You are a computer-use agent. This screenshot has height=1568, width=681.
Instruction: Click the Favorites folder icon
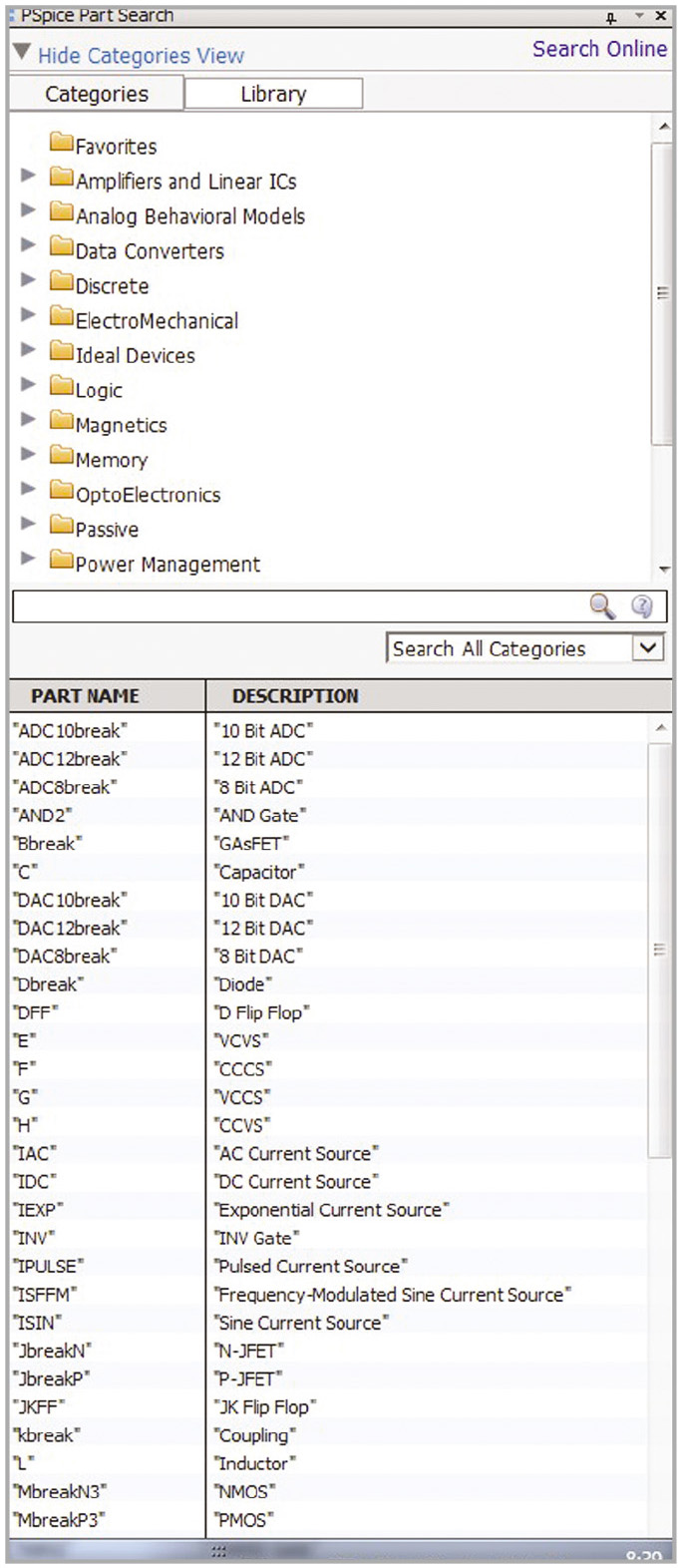pyautogui.click(x=62, y=142)
